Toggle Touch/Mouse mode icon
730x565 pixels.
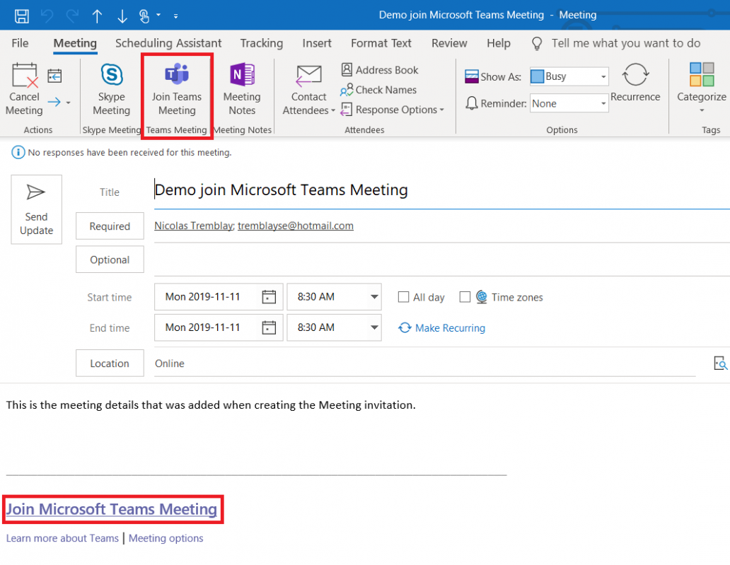pos(144,16)
